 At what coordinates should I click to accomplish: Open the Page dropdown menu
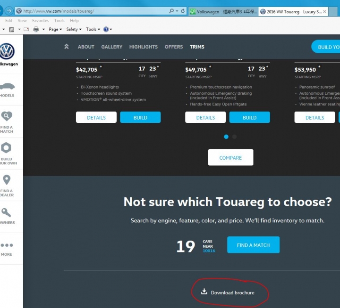click(55, 29)
